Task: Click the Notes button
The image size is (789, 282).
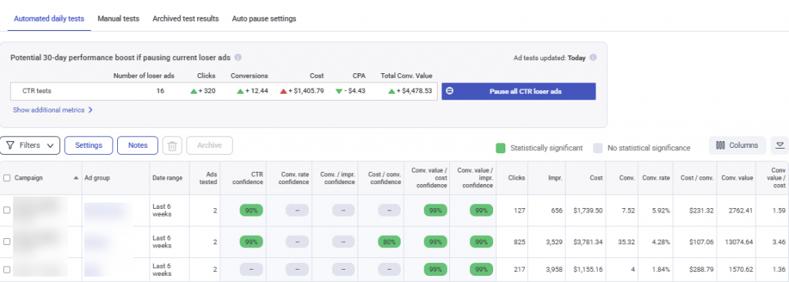Action: click(138, 146)
